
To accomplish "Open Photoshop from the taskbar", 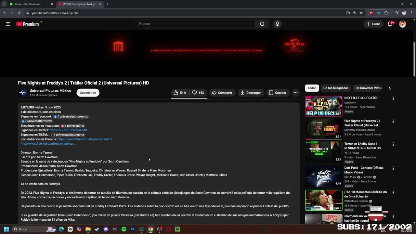I will click(133, 229).
